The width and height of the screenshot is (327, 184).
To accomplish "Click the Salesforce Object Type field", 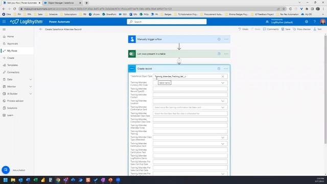I will coord(190,77).
